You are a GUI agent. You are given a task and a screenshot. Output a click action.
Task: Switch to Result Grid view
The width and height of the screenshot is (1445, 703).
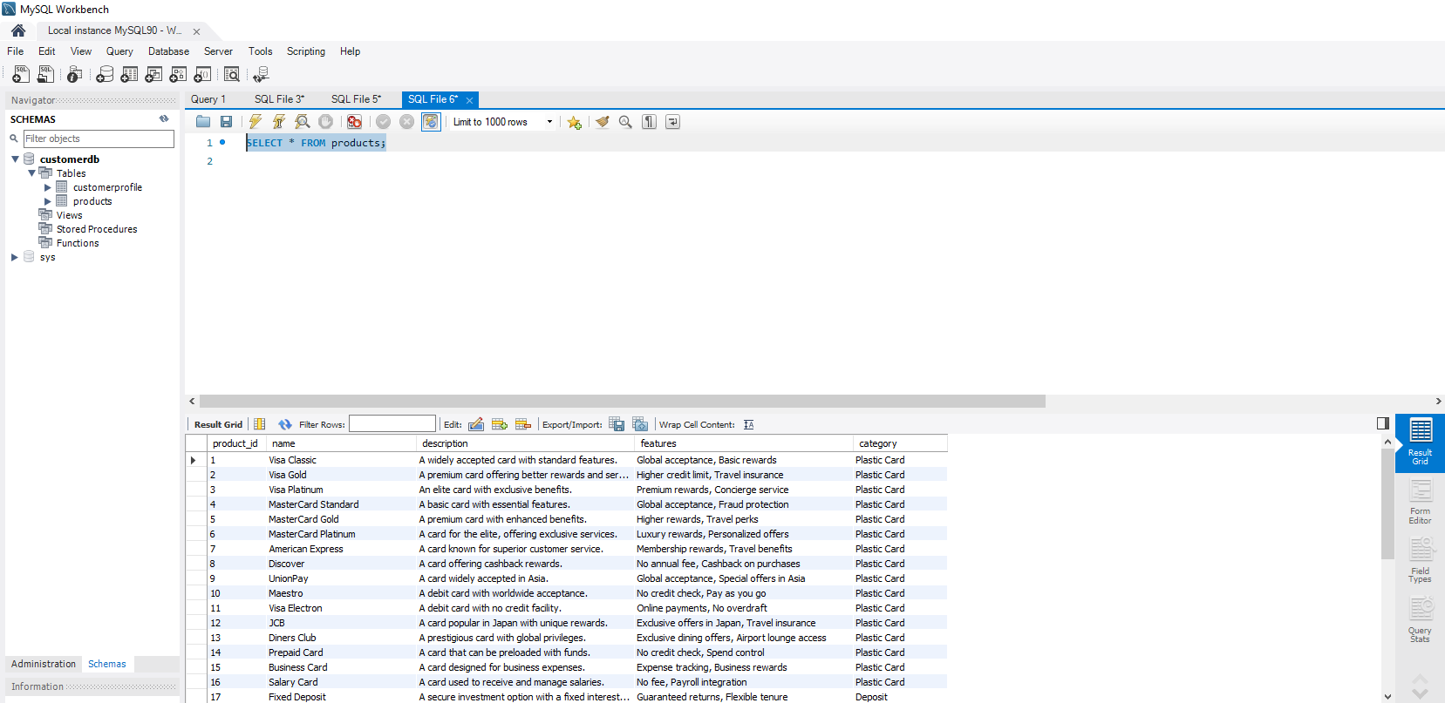click(x=1420, y=443)
